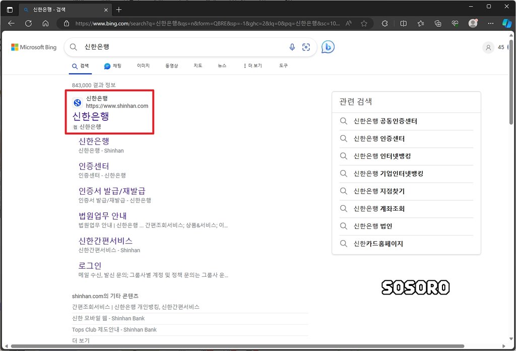This screenshot has height=351, width=516.
Task: Open the Collections icon
Action: (438, 23)
